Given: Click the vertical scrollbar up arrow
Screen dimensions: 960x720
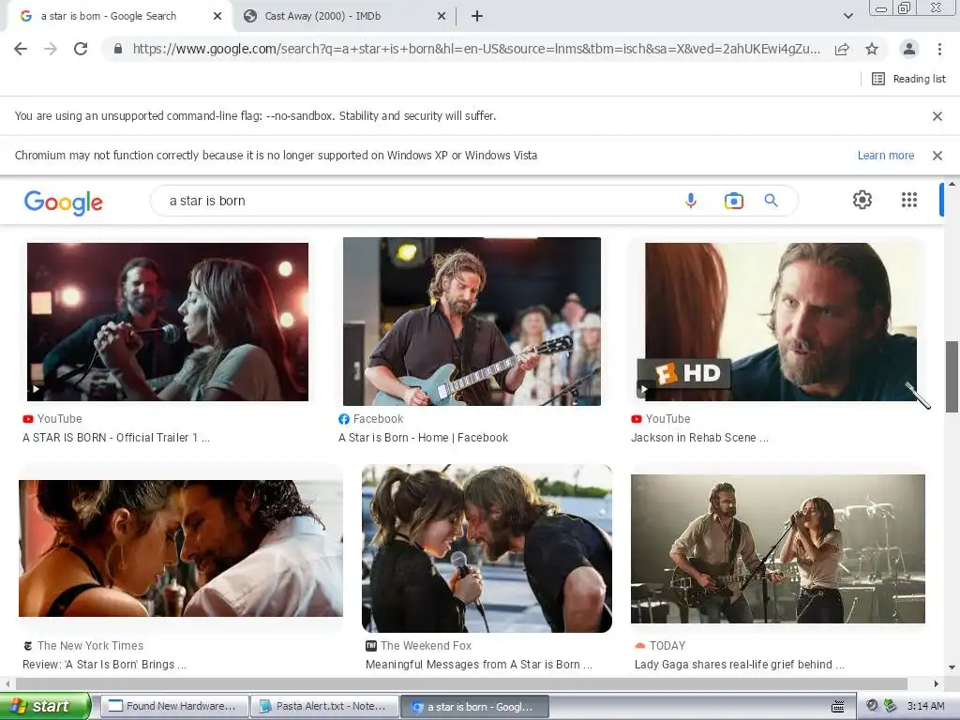Looking at the screenshot, I should click(952, 184).
